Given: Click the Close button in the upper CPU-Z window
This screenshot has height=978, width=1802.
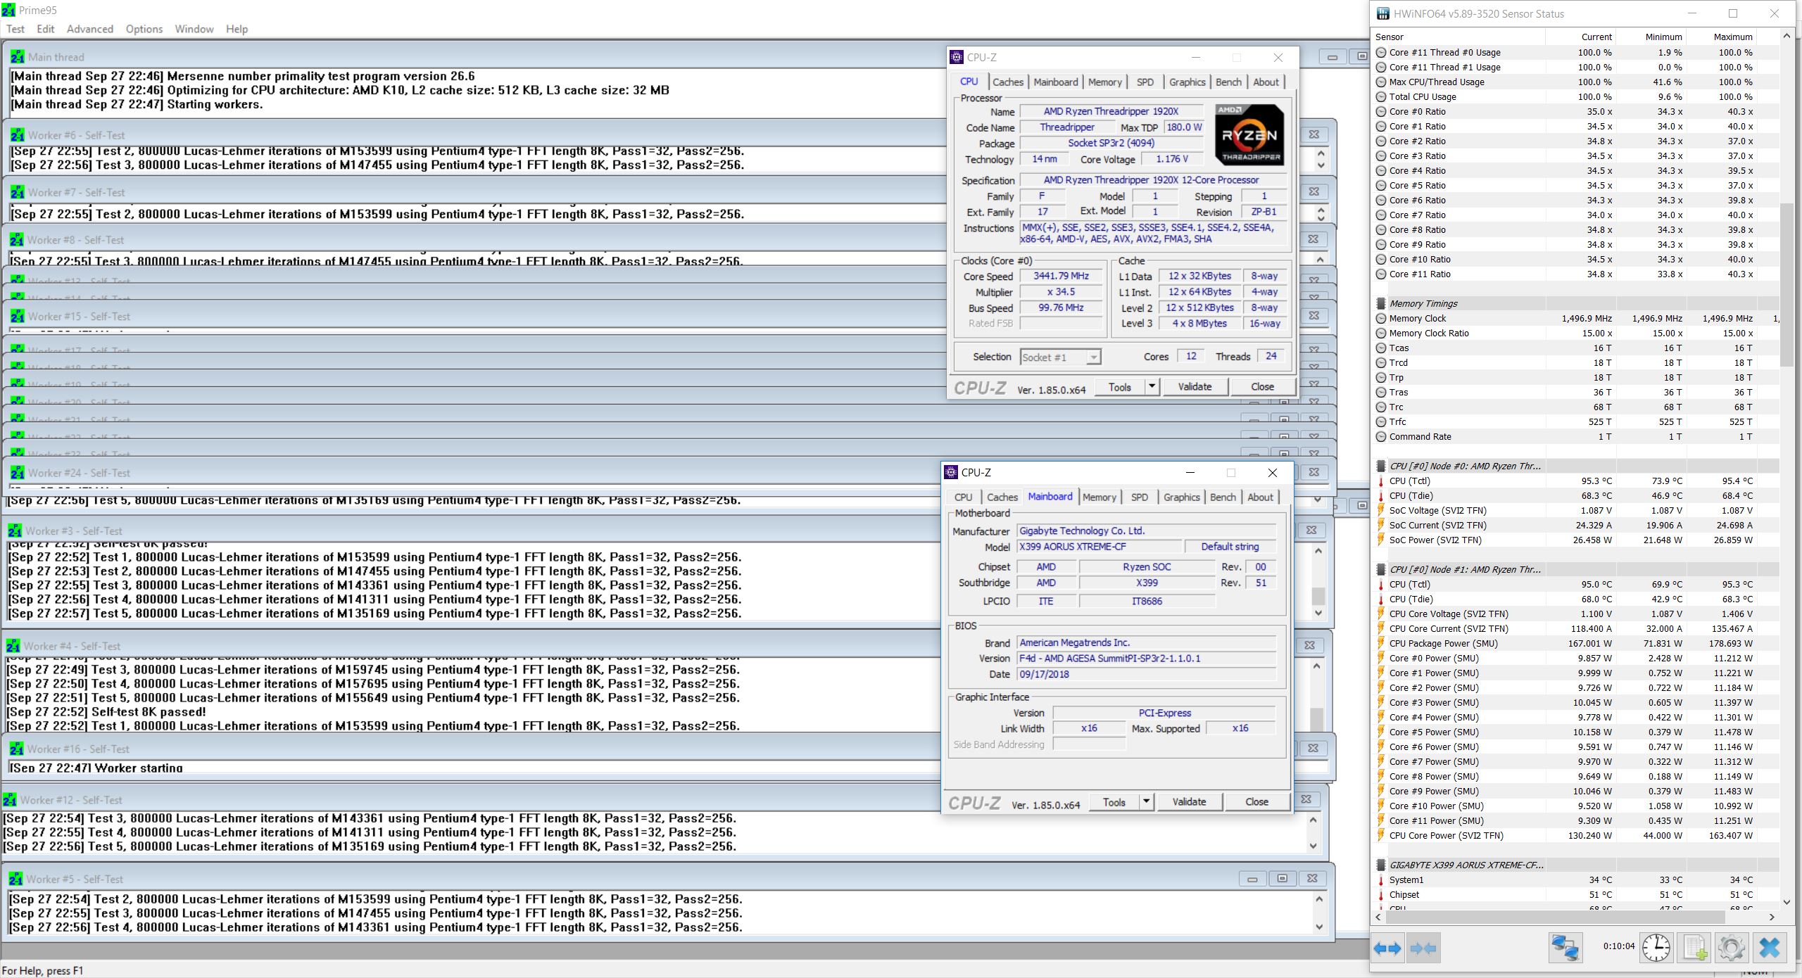Looking at the screenshot, I should click(x=1262, y=386).
